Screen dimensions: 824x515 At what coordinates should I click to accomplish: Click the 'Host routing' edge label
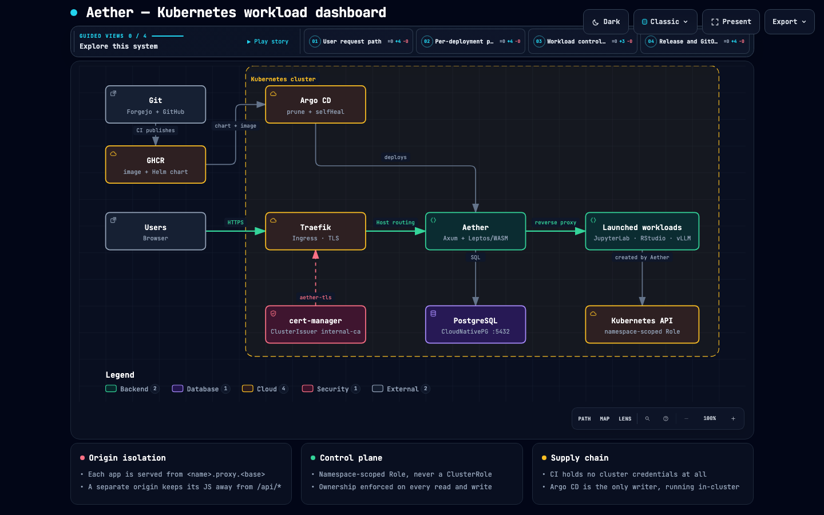coord(395,223)
